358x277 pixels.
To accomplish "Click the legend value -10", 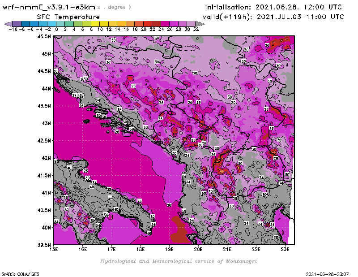I will coord(13,29).
